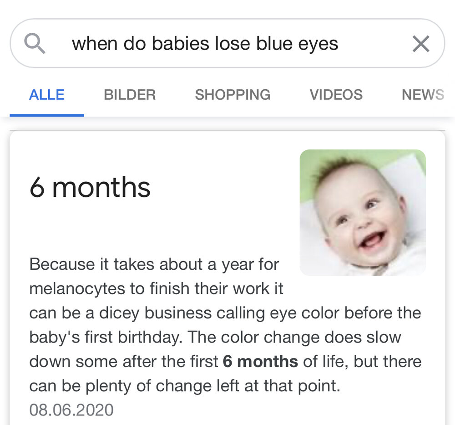455x425 pixels.
Task: Show the NEWS results tab
Action: [x=423, y=95]
